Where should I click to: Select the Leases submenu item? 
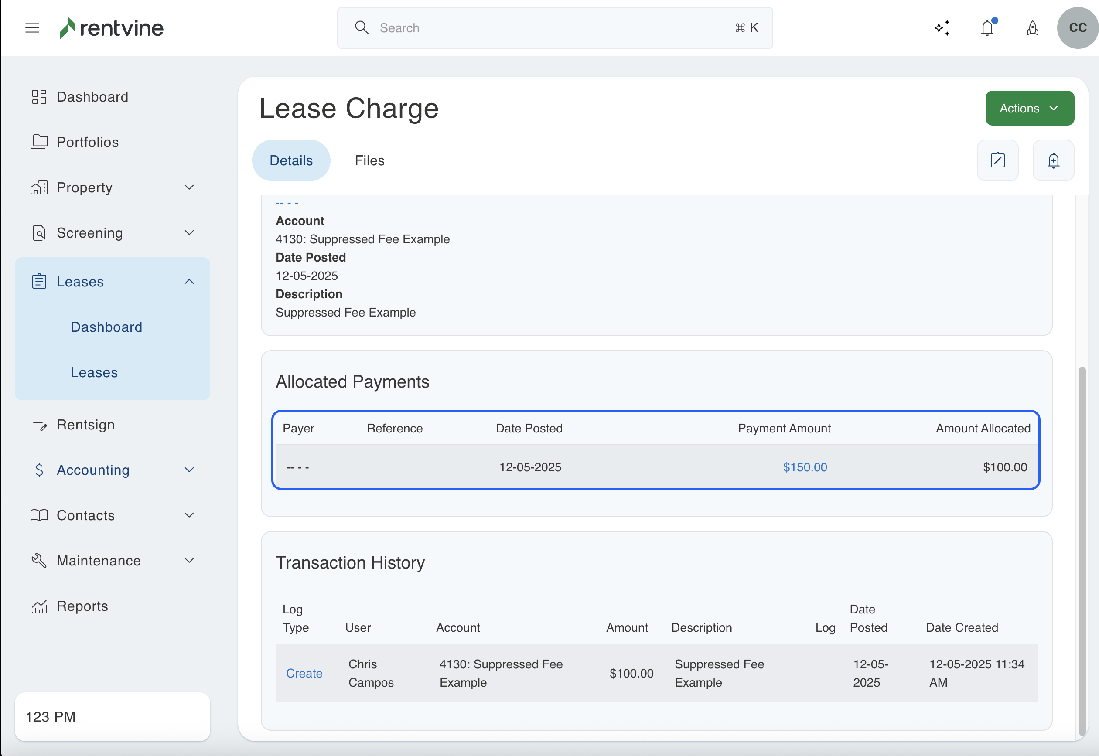(94, 372)
